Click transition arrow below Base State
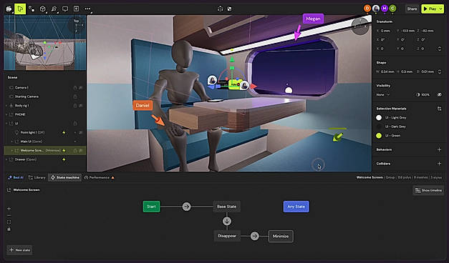449x263 pixels. (x=227, y=221)
